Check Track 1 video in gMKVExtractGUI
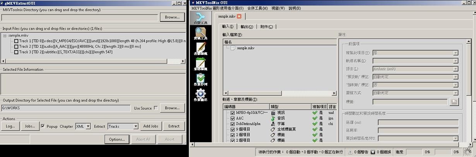Image resolution: width=476 pixels, height=157 pixels. 16,41
